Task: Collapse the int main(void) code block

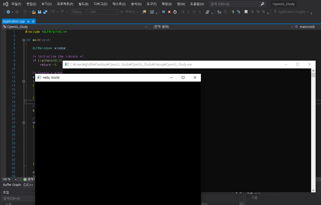Action: pos(24,40)
